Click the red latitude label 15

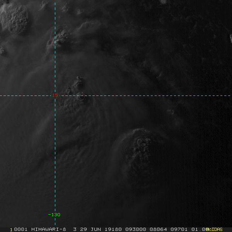coord(55,95)
